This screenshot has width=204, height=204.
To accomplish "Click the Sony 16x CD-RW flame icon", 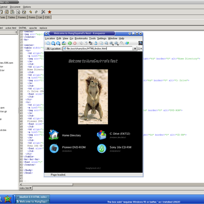I will pyautogui.click(x=101, y=148).
